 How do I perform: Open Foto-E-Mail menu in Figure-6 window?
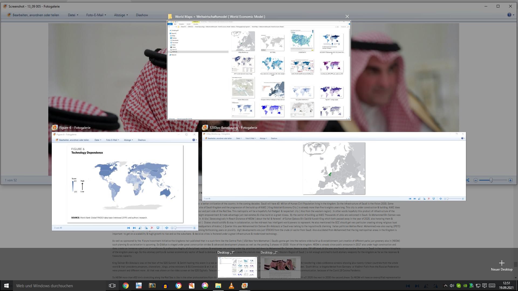[x=113, y=140]
